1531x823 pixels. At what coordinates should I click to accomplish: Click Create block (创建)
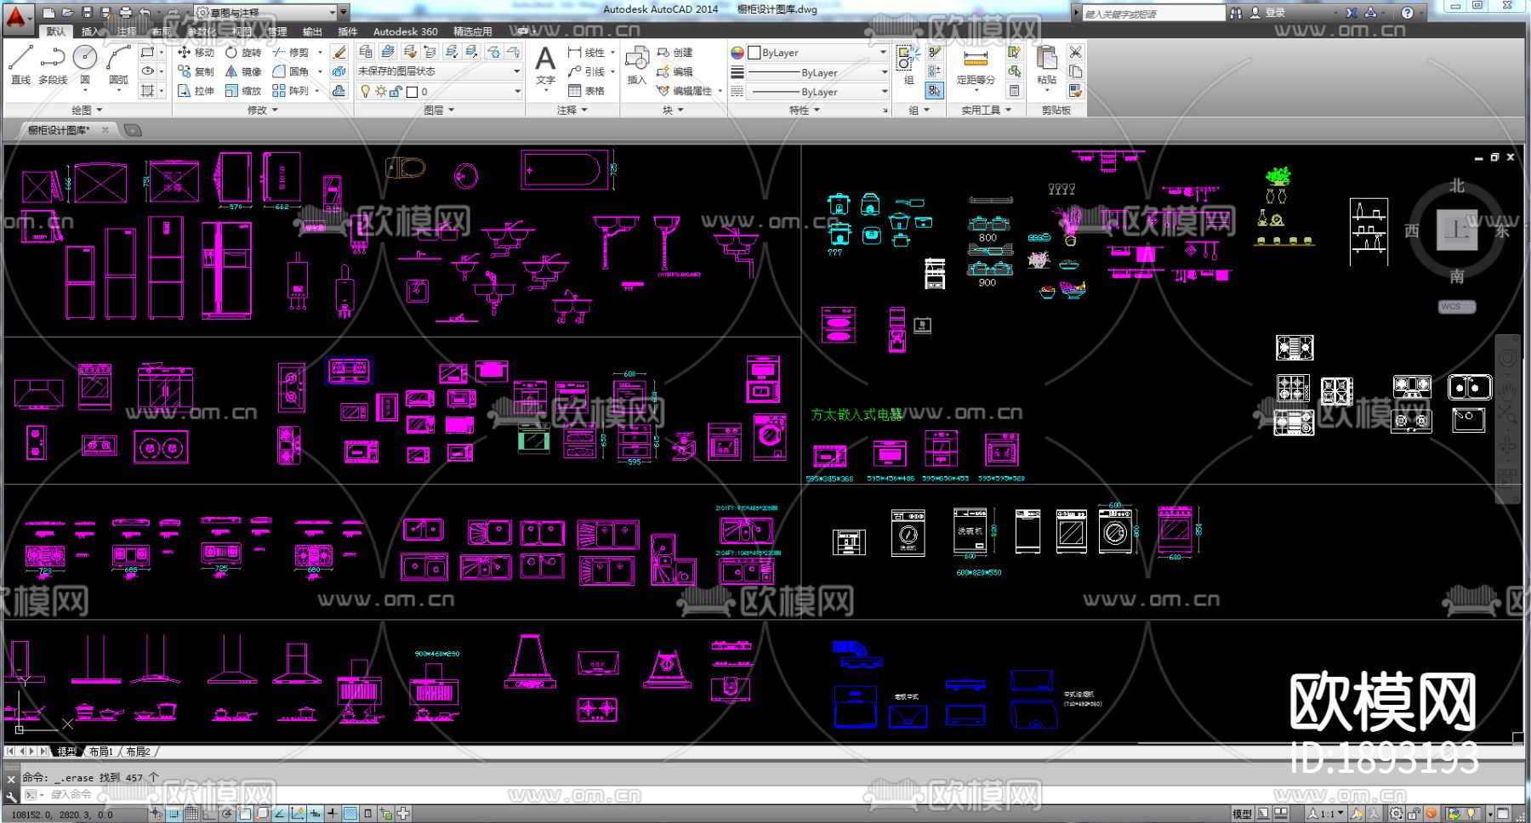click(675, 53)
